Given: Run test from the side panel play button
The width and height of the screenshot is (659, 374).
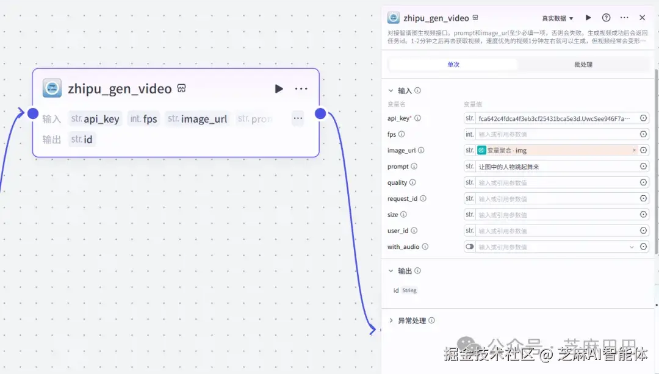Looking at the screenshot, I should pos(588,18).
